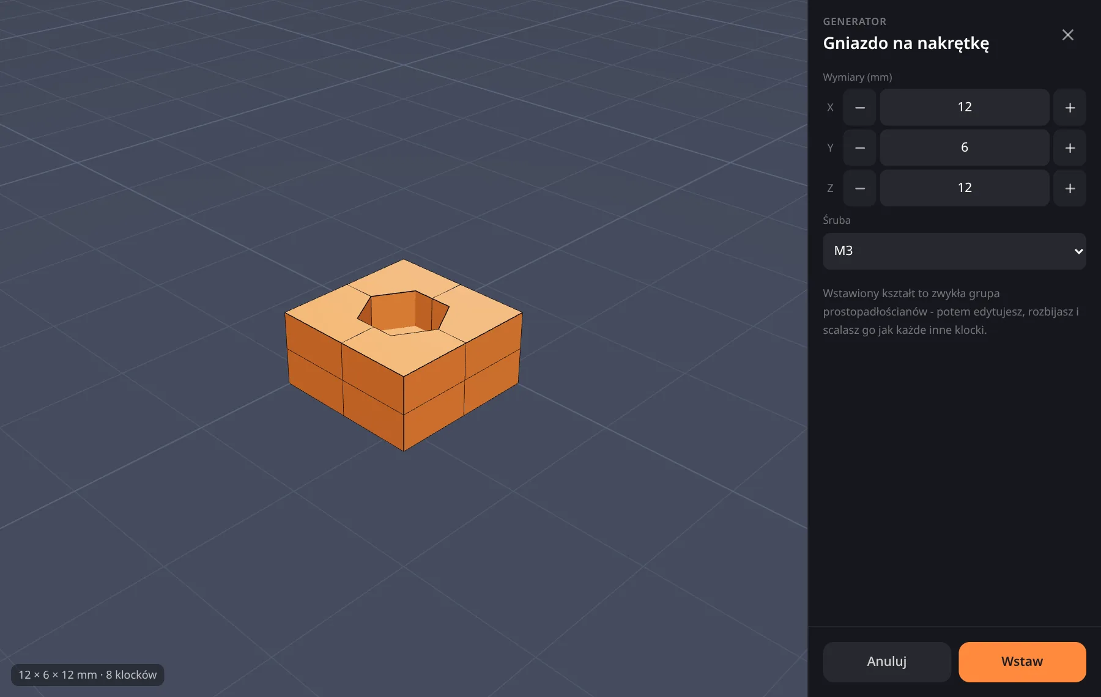The height and width of the screenshot is (697, 1101).
Task: Click the Wymiary (mm) section label
Action: coord(857,77)
